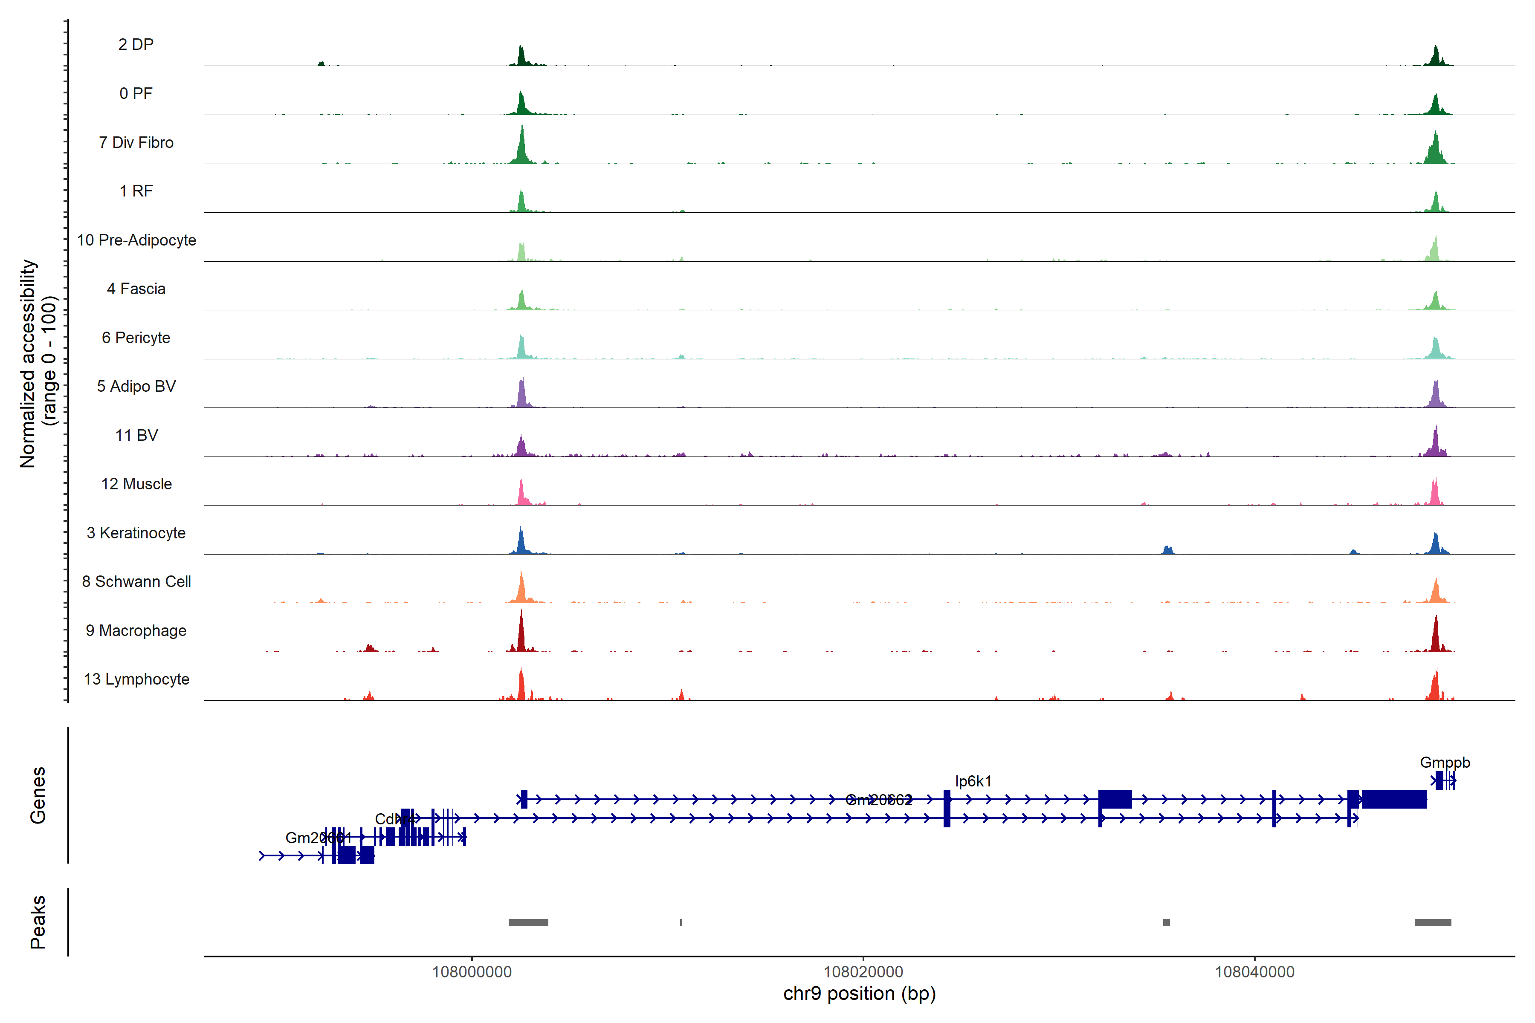Click the rightmost gray peak bar
This screenshot has height=1023, width=1535.
1433,922
